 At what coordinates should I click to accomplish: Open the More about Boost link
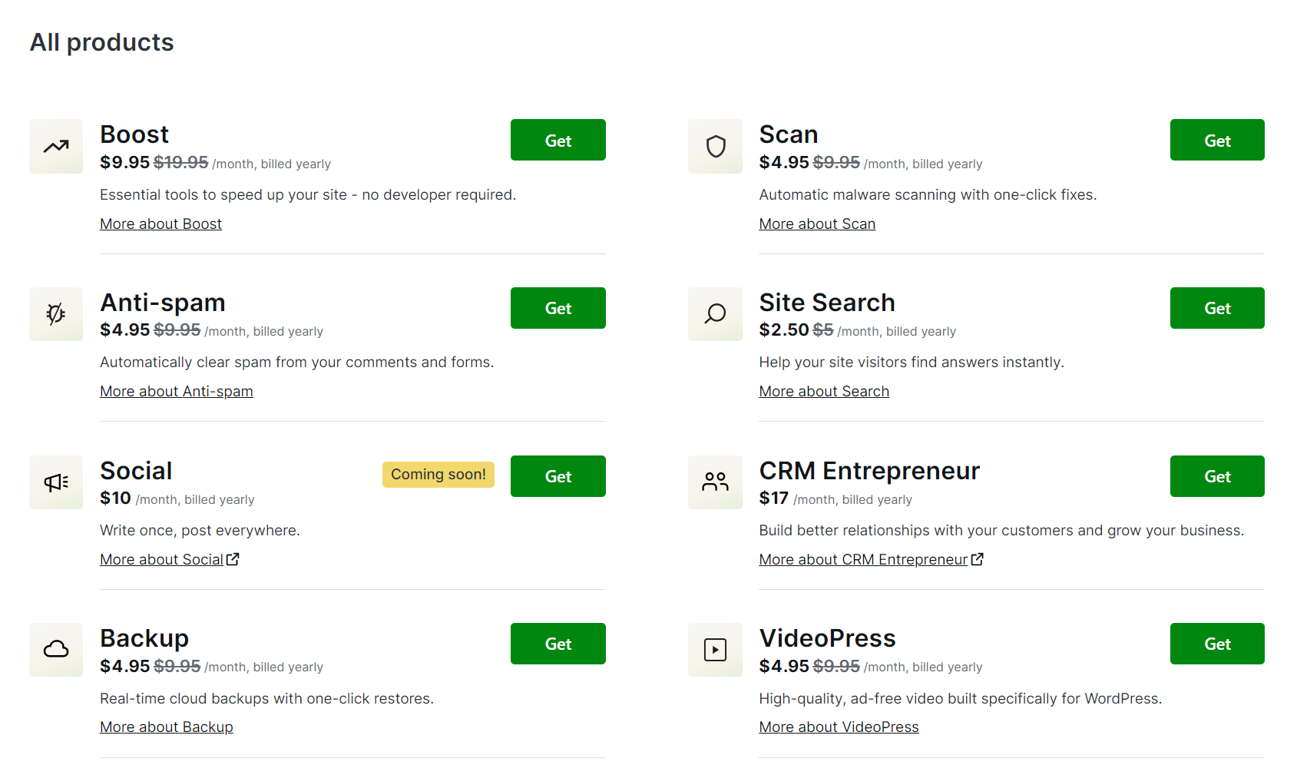click(x=160, y=224)
